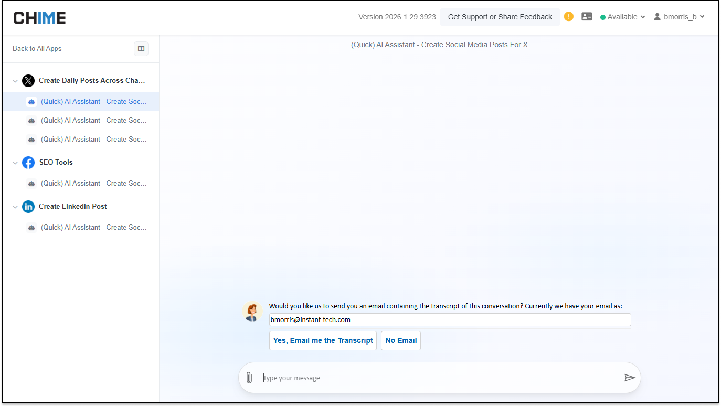Click the No Email button
The image size is (721, 407).
[401, 340]
